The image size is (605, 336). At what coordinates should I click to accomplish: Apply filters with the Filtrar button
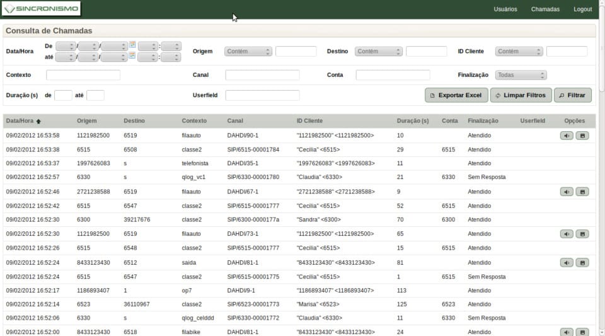click(x=573, y=95)
